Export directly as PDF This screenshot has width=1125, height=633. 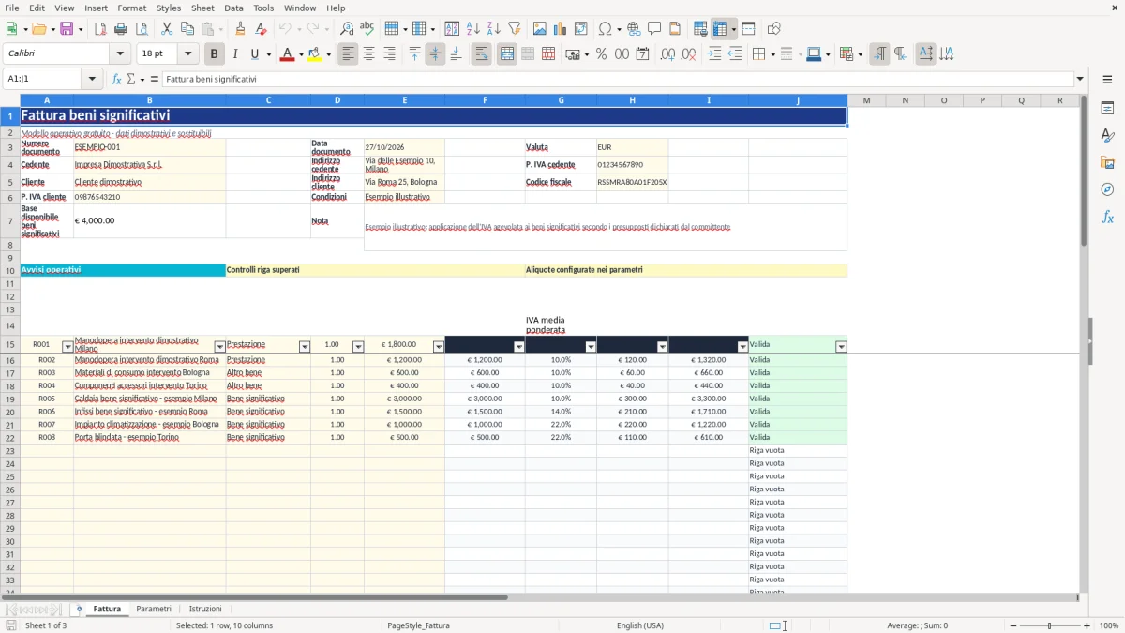[100, 29]
